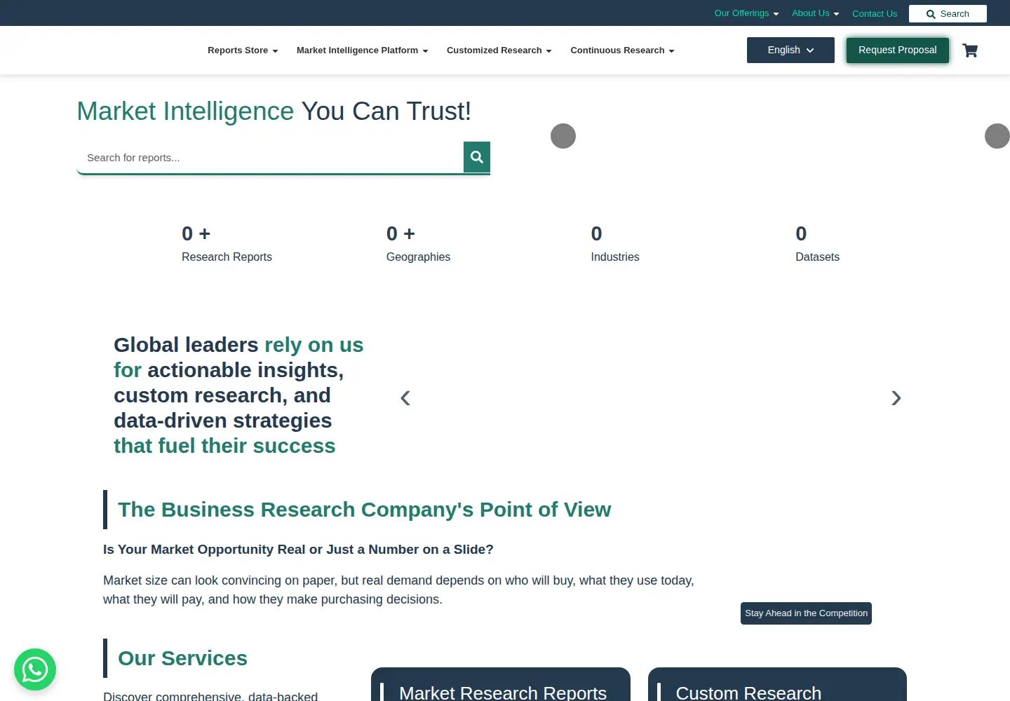Image resolution: width=1010 pixels, height=701 pixels.
Task: Open the top bar Search box
Action: 948,13
